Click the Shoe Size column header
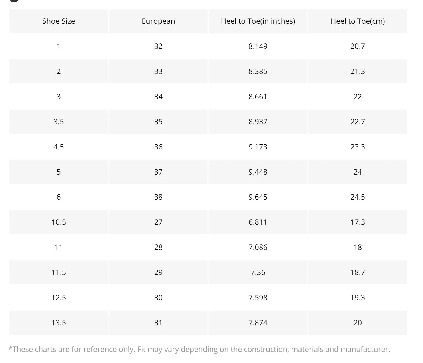The height and width of the screenshot is (363, 423). [59, 21]
